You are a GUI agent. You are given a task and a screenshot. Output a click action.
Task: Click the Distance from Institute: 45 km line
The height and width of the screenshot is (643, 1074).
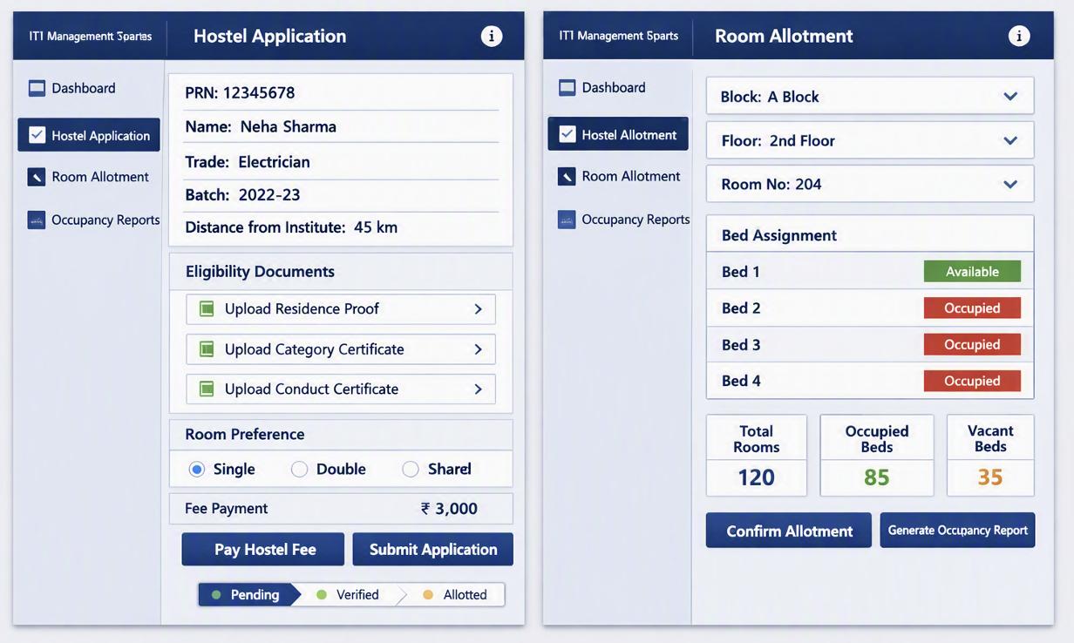pyautogui.click(x=342, y=227)
